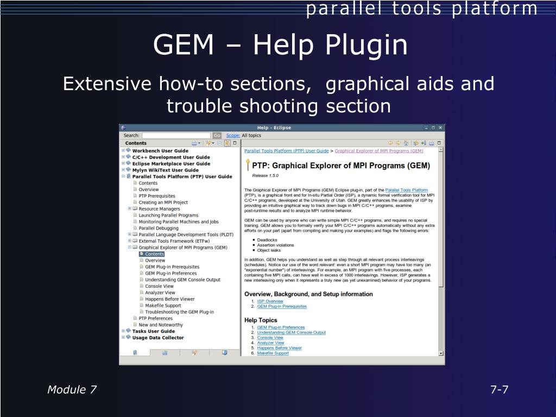Image resolution: width=556 pixels, height=417 pixels.
Task: Switch to the Contents bottom tab
Action: (135, 352)
